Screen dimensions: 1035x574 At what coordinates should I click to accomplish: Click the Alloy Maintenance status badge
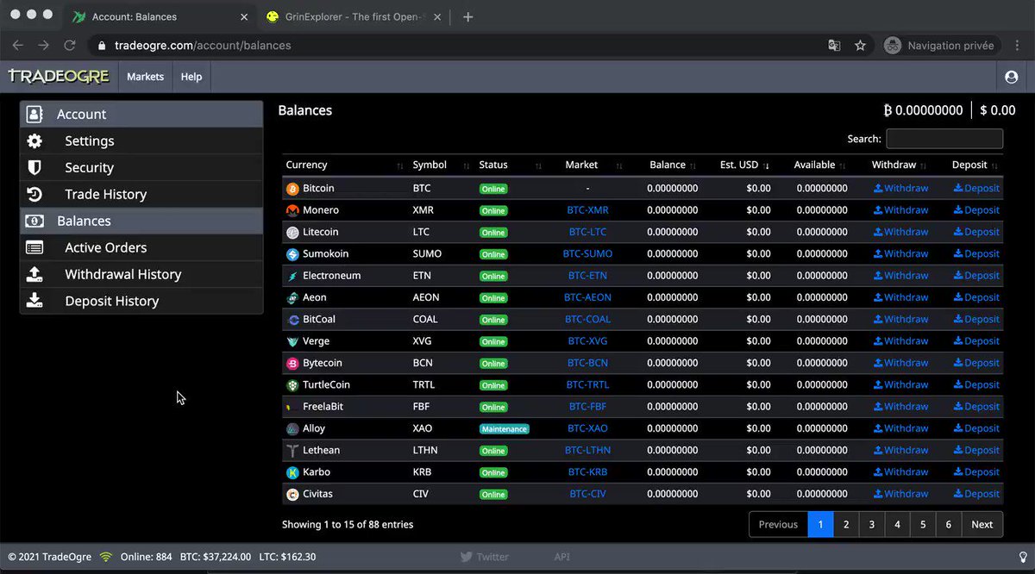[505, 428]
